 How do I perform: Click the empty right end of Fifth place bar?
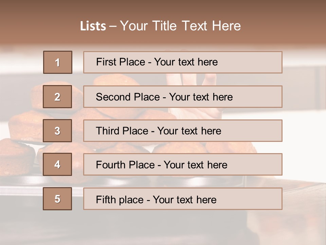(249, 199)
